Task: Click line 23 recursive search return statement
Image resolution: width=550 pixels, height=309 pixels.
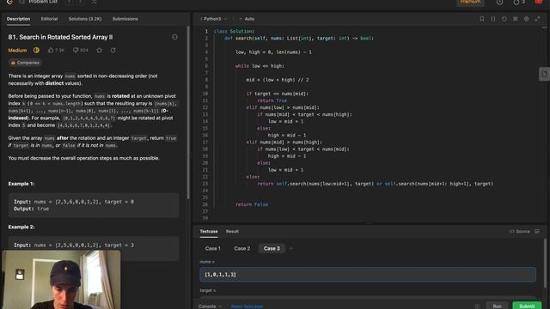Action: (375, 184)
